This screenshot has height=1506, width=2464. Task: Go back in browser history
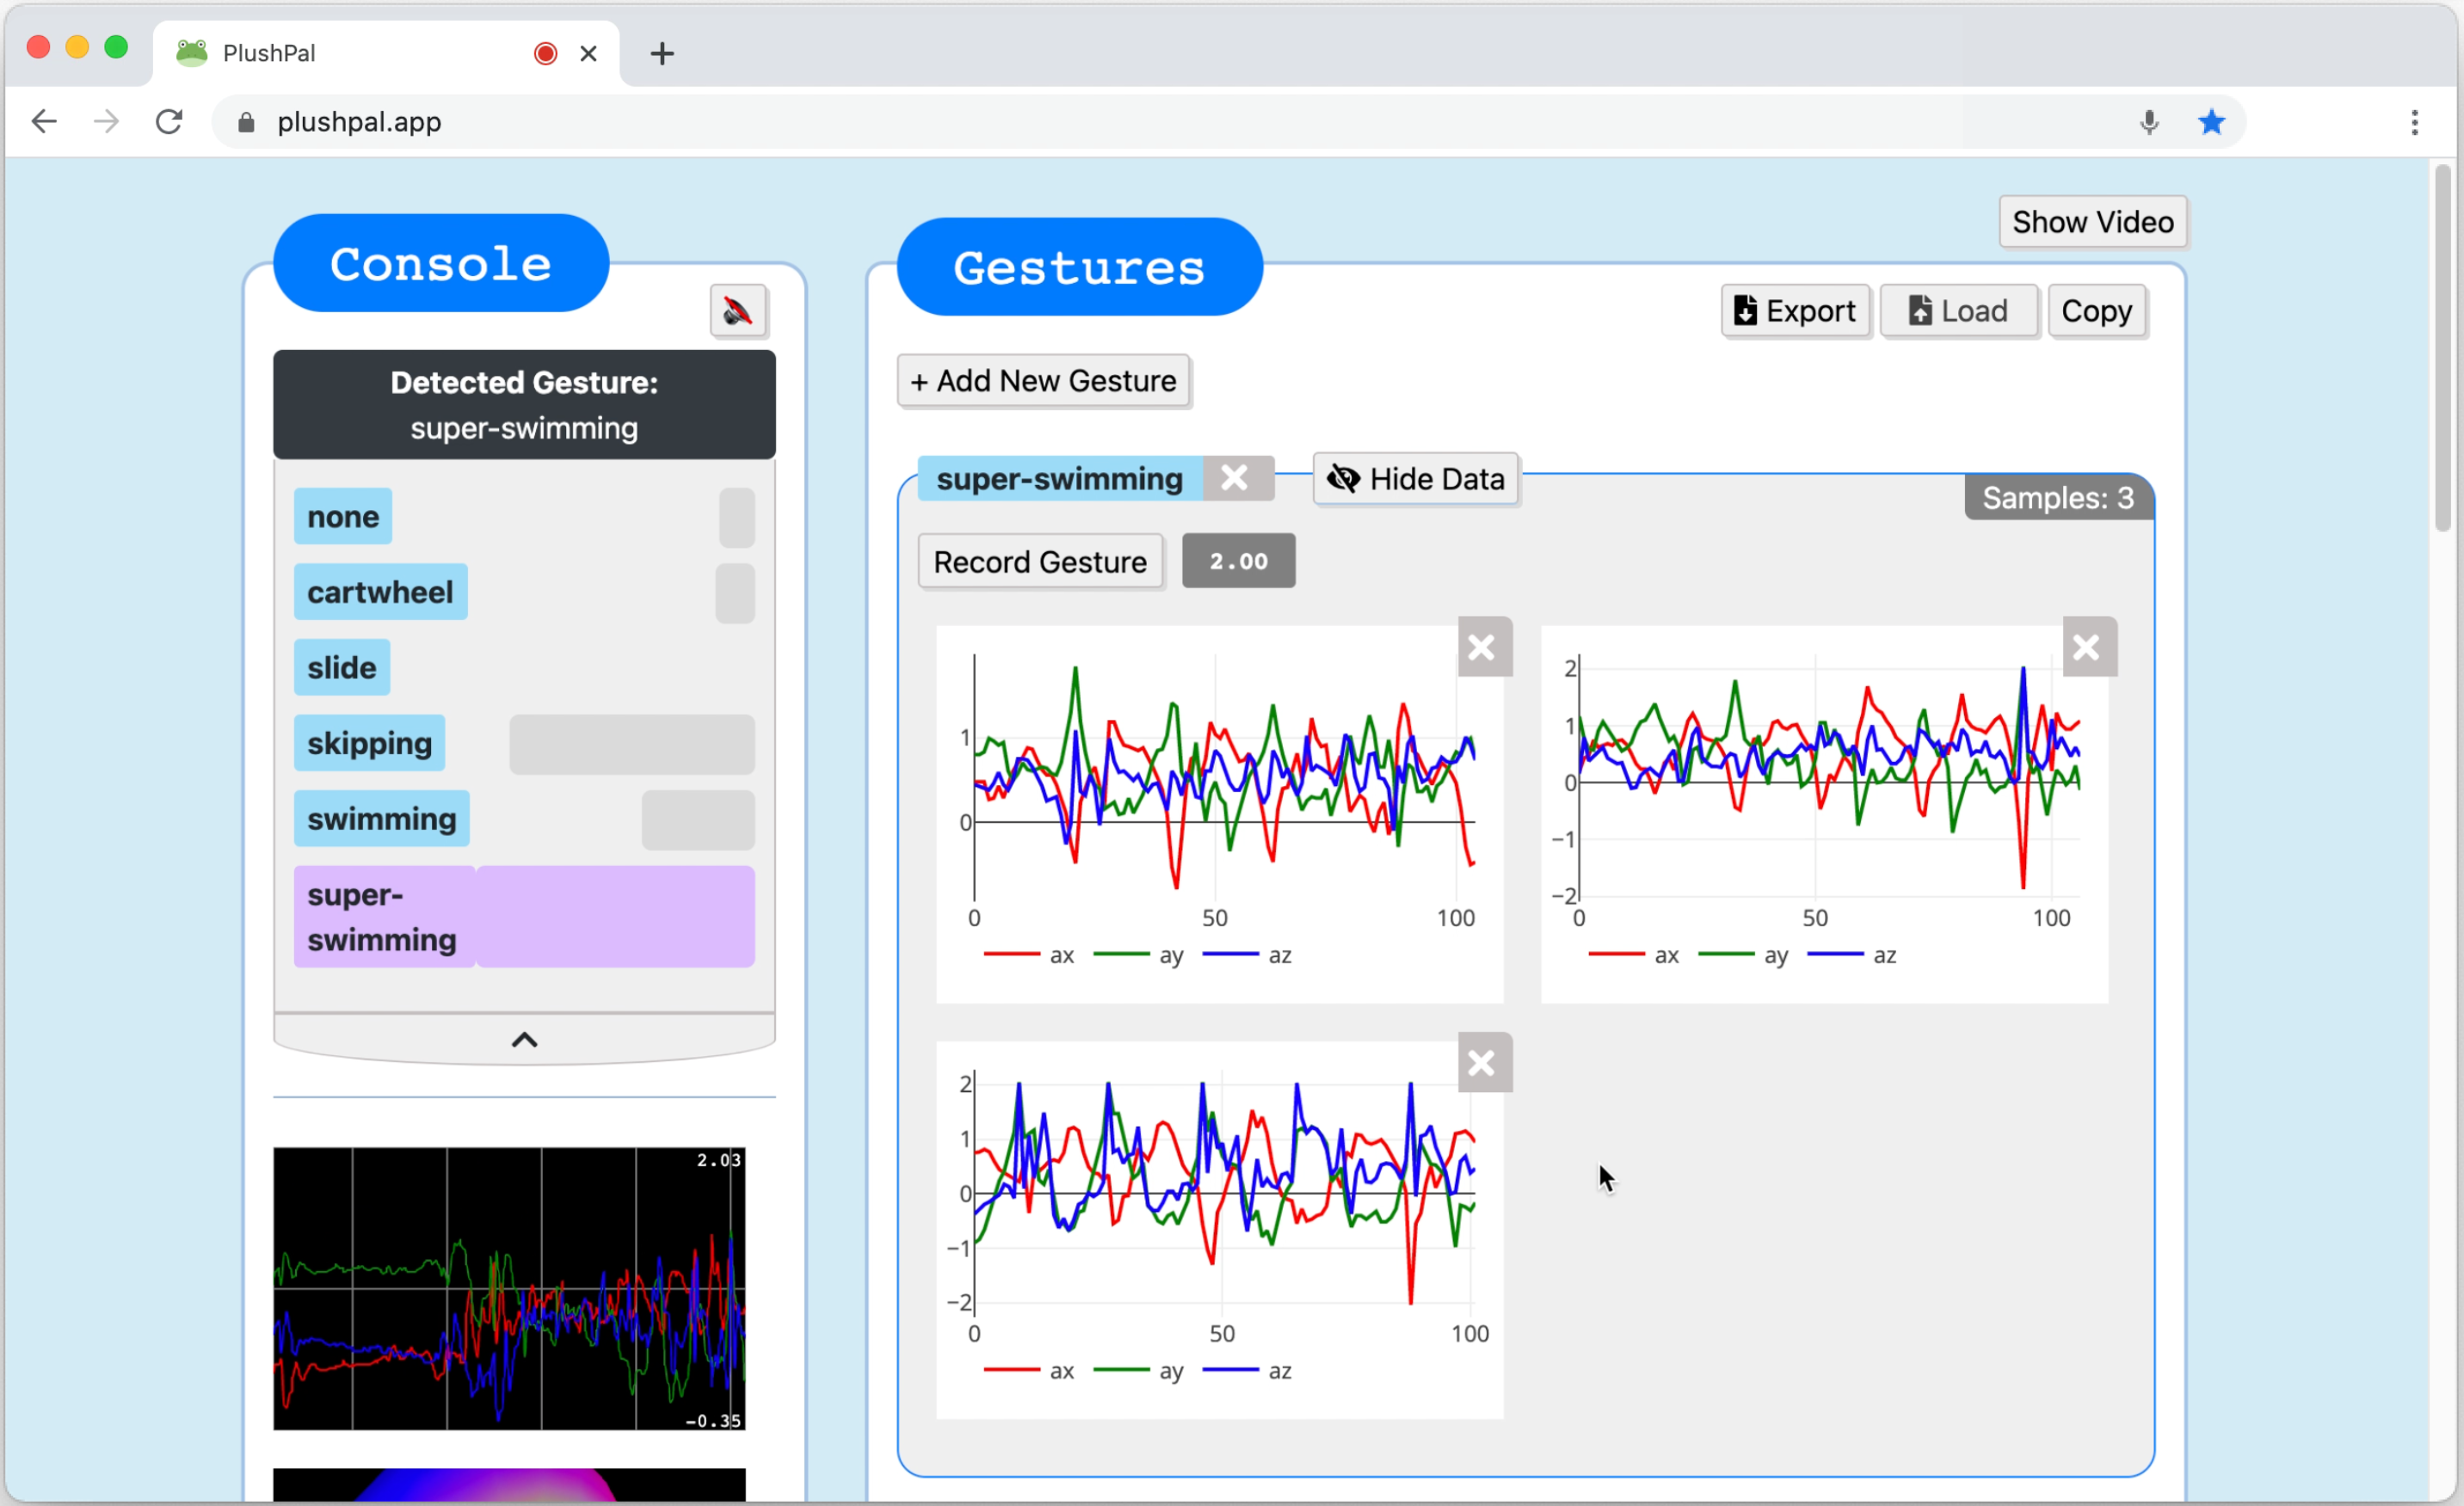click(44, 122)
